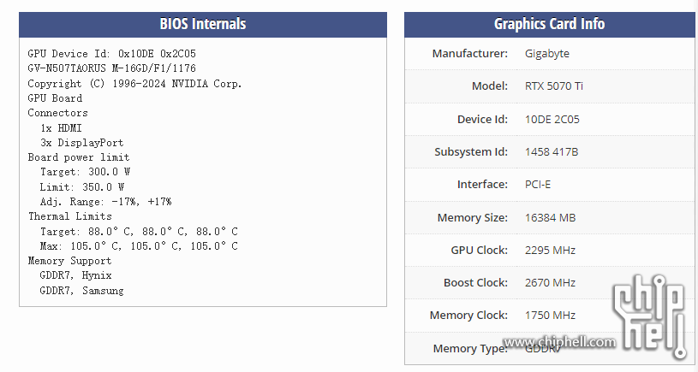Select the power Limit 350.0 W line
Screen dimensions: 698x372
[x=82, y=187]
